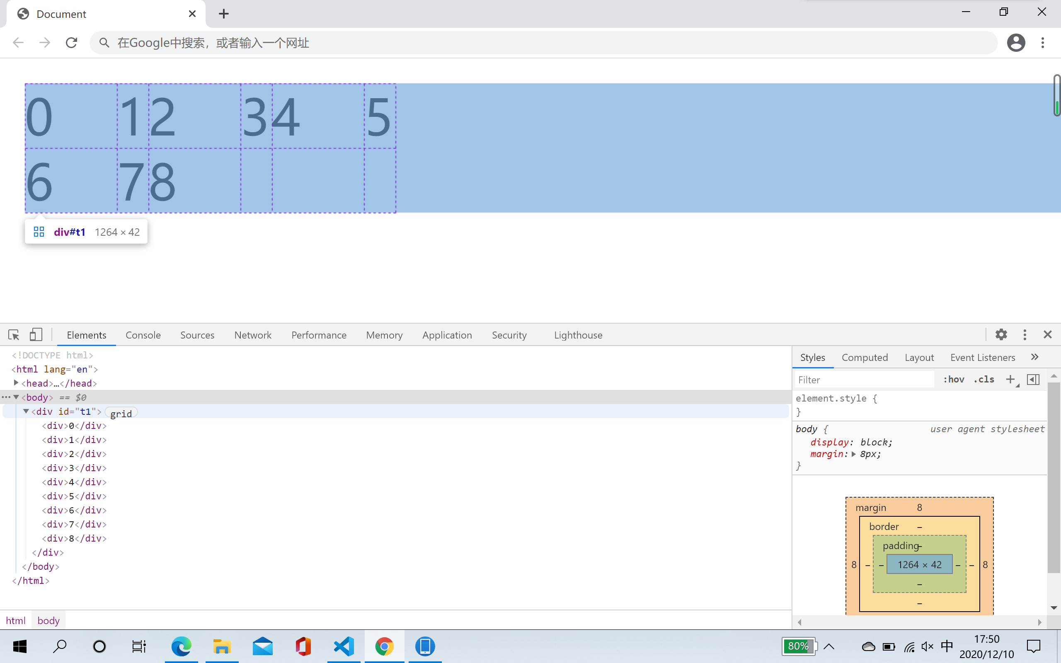The image size is (1061, 663).
Task: Expand the margin shorthand property triangle
Action: (854, 454)
